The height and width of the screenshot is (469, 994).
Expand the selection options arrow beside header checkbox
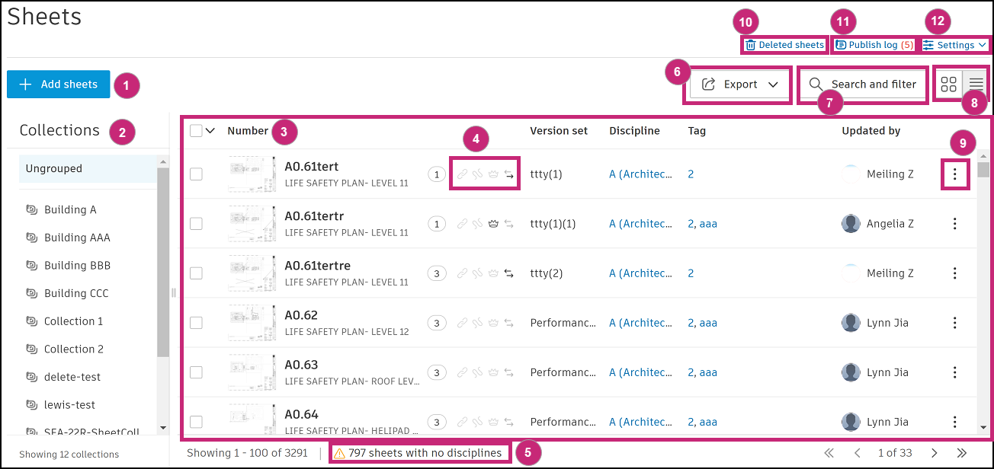(211, 131)
